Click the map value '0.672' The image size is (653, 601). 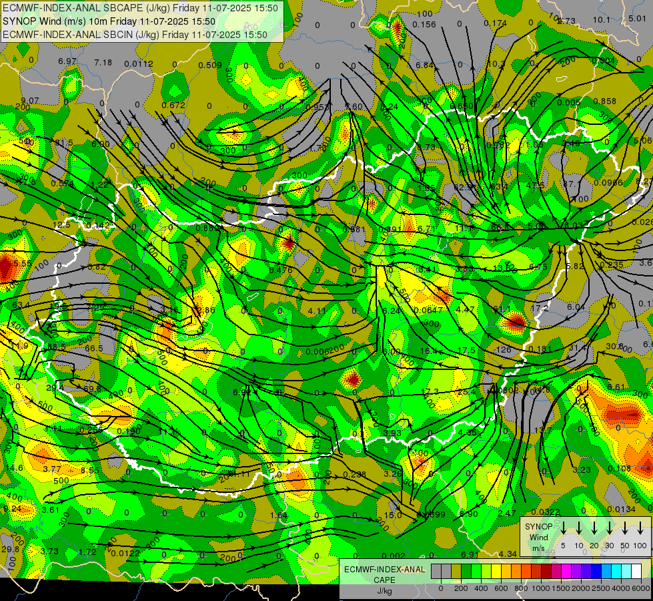coord(173,105)
